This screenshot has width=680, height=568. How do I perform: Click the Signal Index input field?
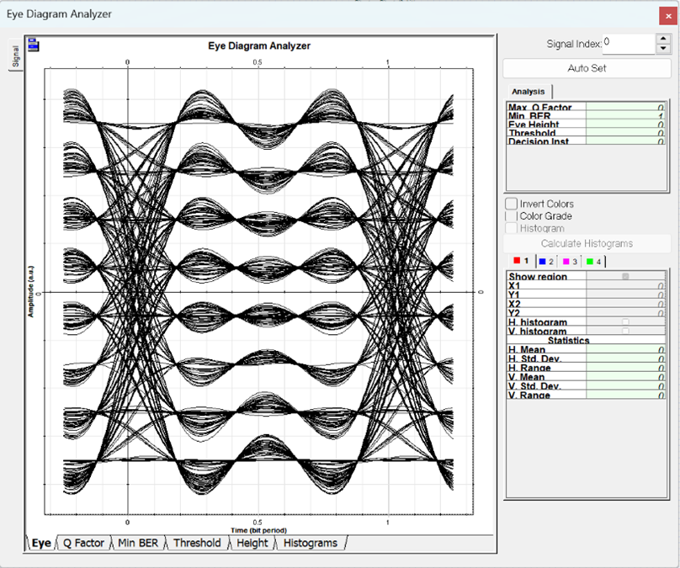(629, 44)
